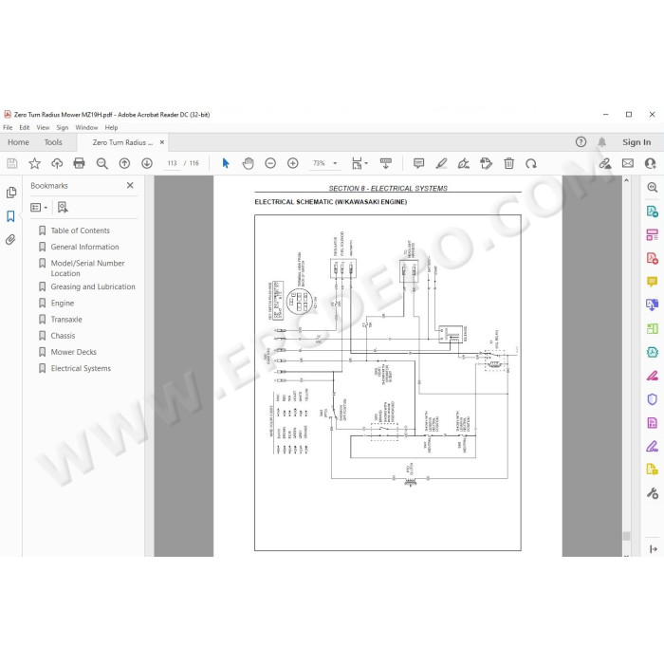Switch to the Tools tab
The width and height of the screenshot is (664, 664).
pyautogui.click(x=53, y=142)
